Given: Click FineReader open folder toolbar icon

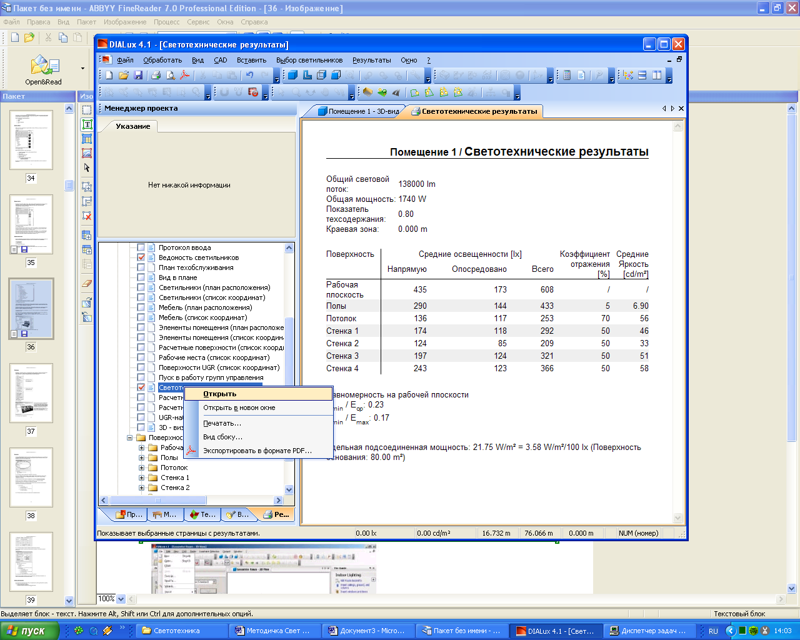Looking at the screenshot, I should point(29,37).
